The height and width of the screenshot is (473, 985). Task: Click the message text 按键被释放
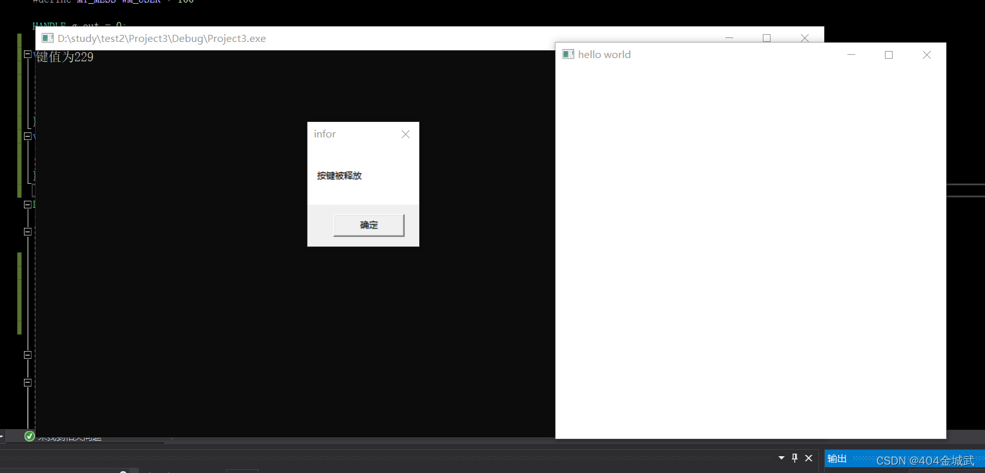coord(340,176)
